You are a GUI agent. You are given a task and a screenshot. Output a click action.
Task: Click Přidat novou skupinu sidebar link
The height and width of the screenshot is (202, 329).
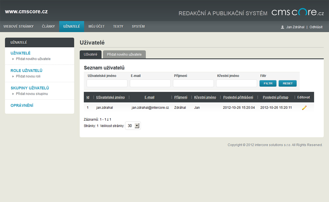pos(32,94)
